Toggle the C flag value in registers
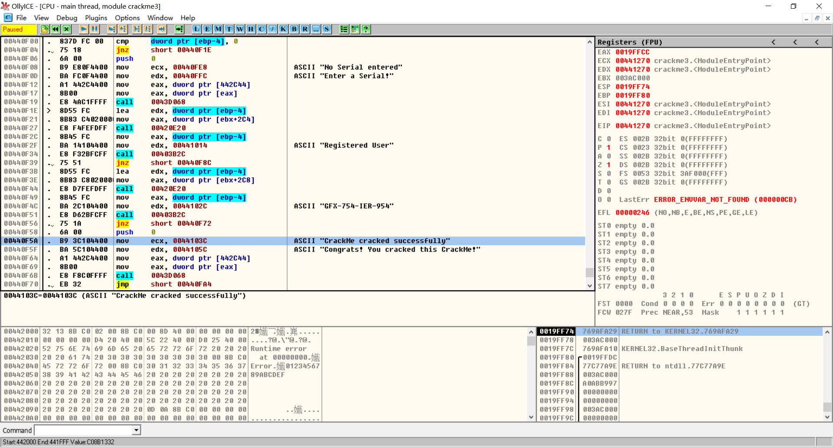This screenshot has height=447, width=833. pyautogui.click(x=608, y=139)
